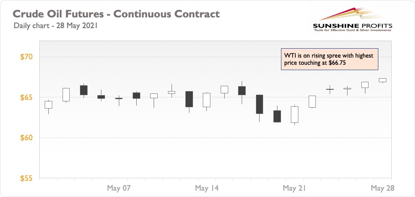Click the $70 price axis label
This screenshot has height=197, width=415.
pos(26,57)
